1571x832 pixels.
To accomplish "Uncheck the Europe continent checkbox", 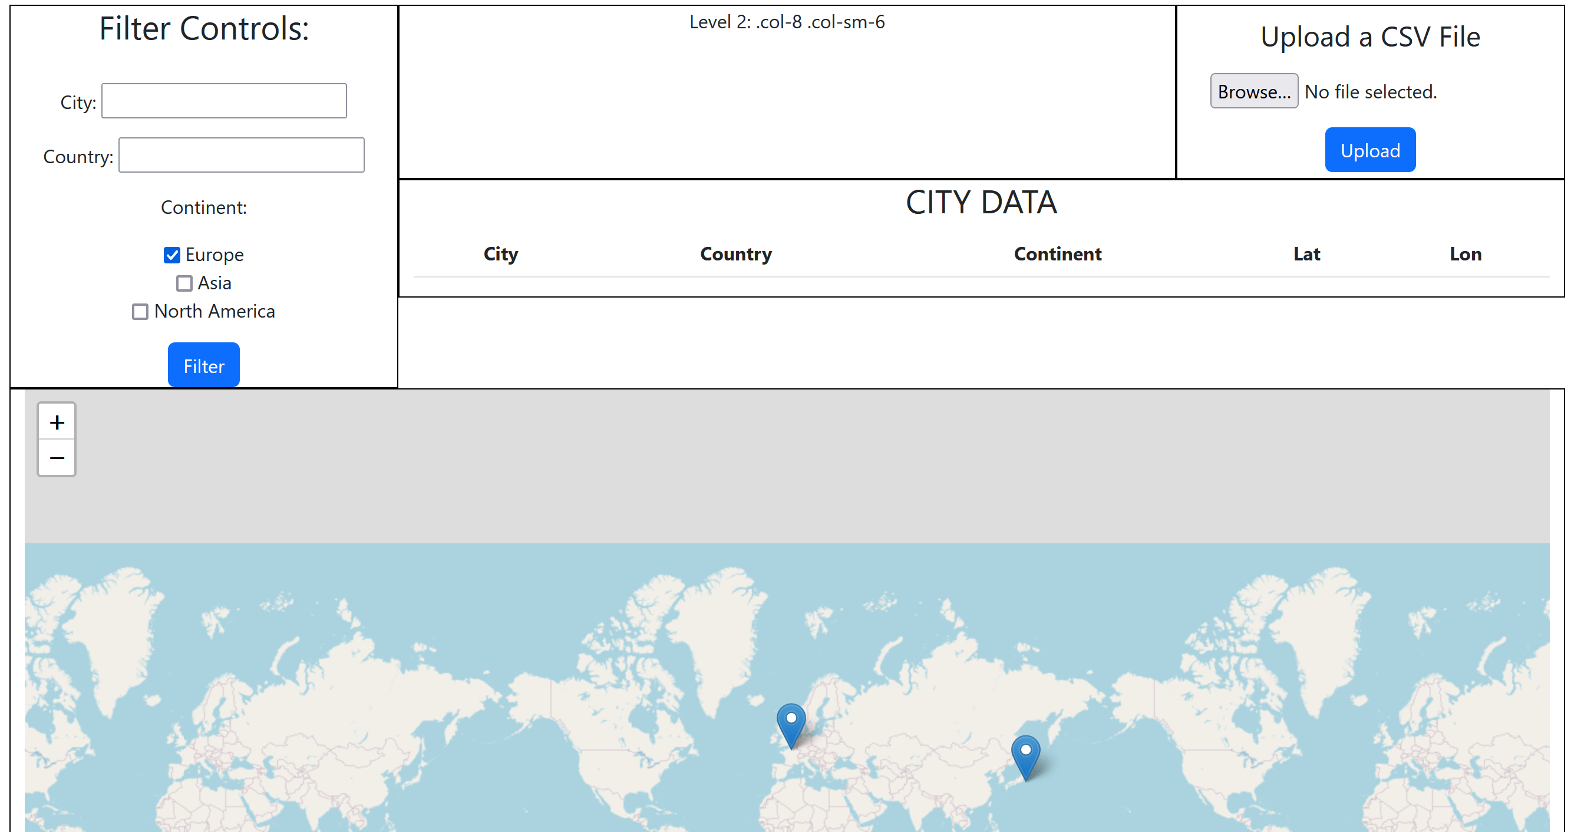I will 172,255.
